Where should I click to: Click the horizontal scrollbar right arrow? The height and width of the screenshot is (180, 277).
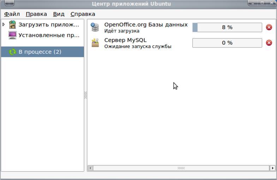coord(272,168)
